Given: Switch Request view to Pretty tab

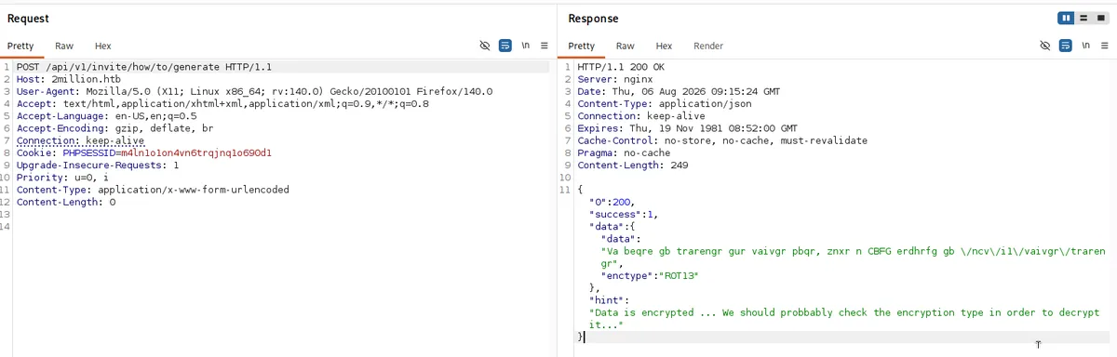Looking at the screenshot, I should tap(20, 46).
